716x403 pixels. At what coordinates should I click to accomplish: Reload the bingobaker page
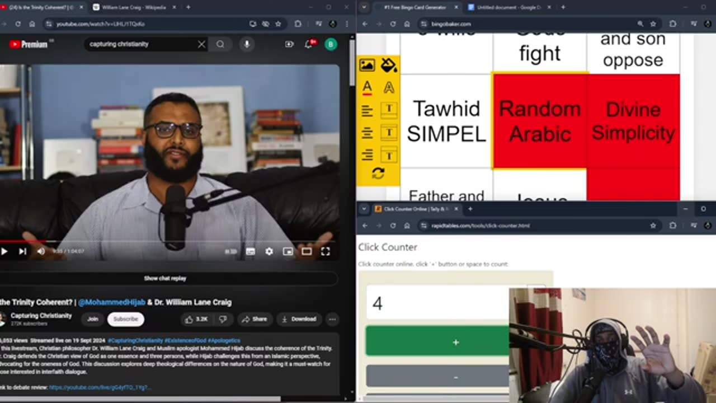393,24
